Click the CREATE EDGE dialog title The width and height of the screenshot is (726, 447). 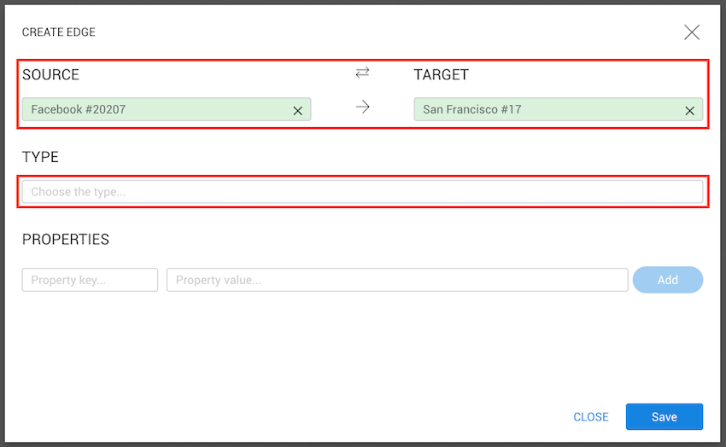59,32
